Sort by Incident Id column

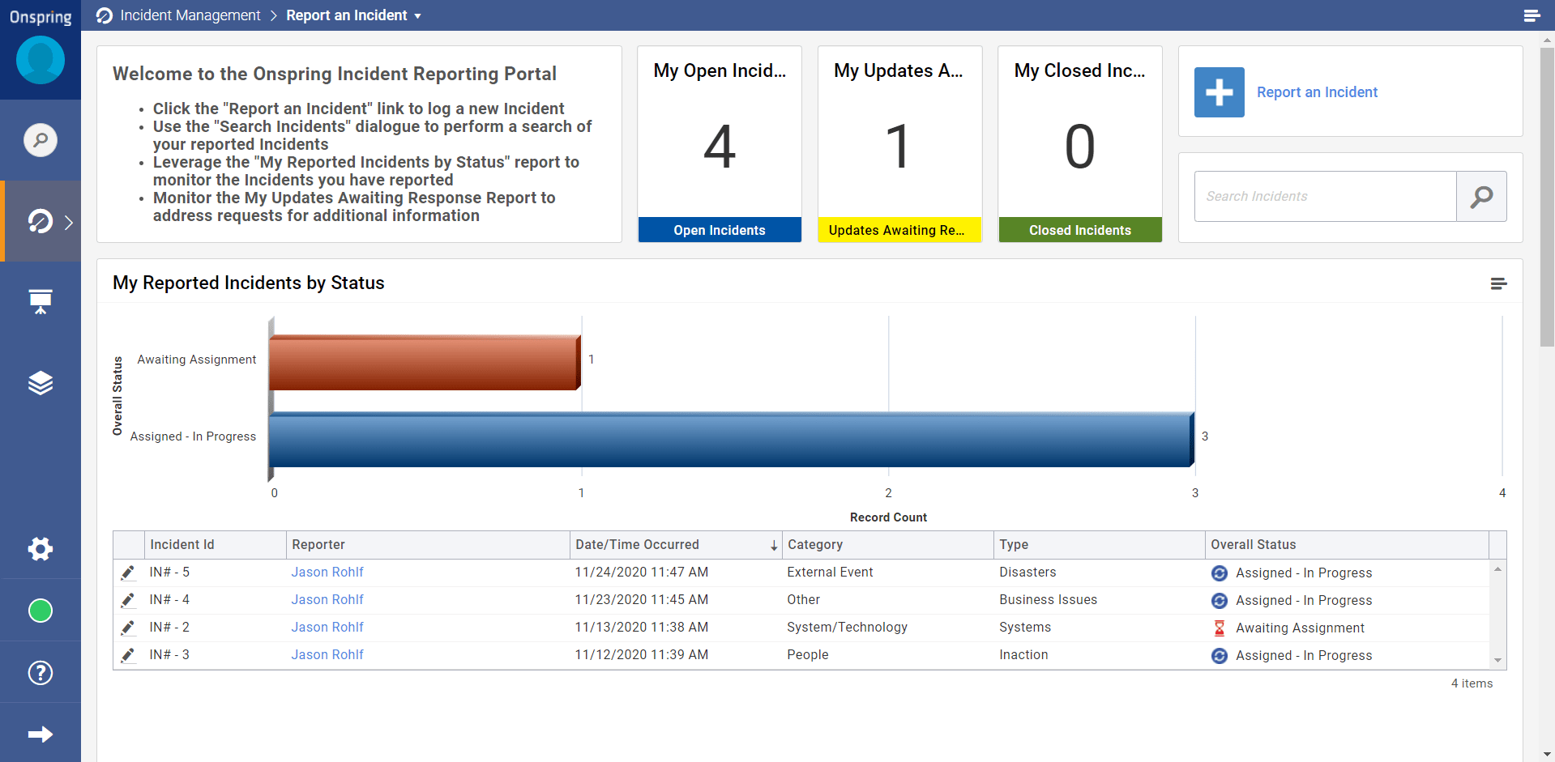click(x=215, y=545)
